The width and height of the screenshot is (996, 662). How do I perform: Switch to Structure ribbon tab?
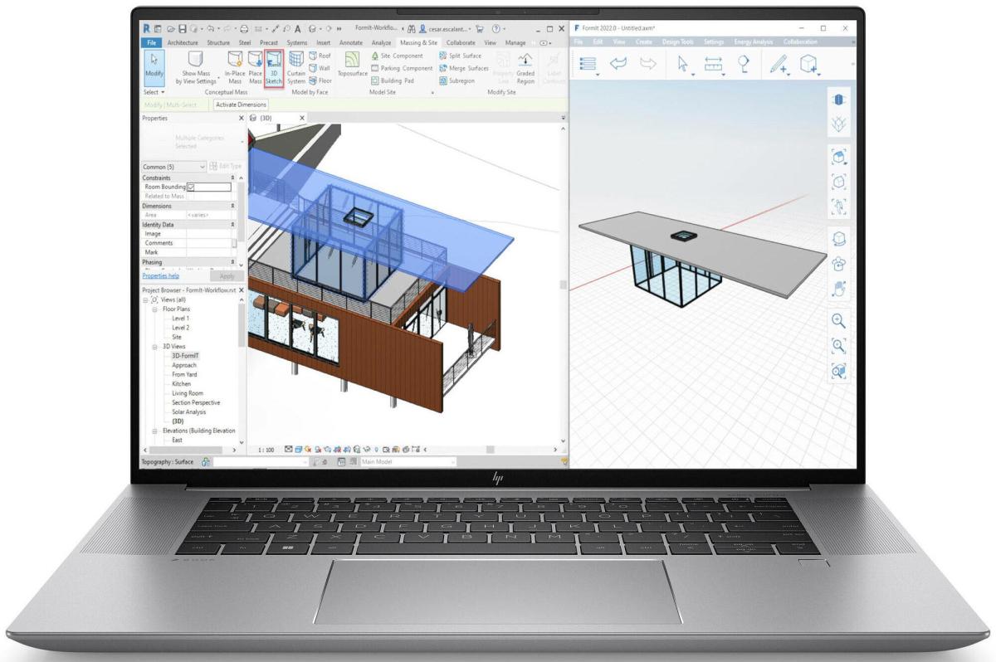click(219, 41)
